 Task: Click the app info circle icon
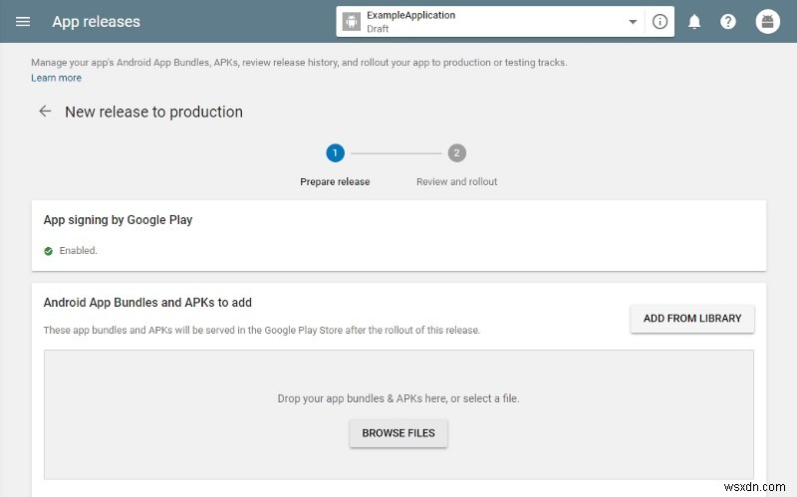click(x=660, y=22)
